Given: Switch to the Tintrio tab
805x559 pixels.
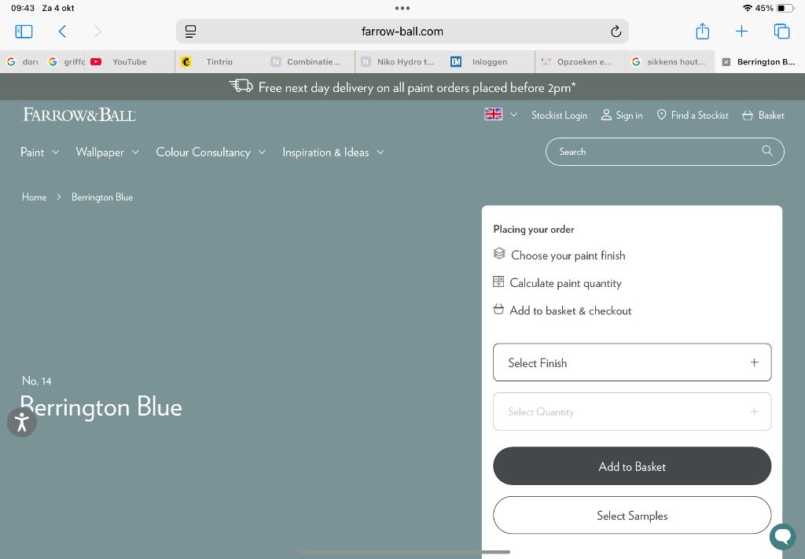Looking at the screenshot, I should coord(219,61).
